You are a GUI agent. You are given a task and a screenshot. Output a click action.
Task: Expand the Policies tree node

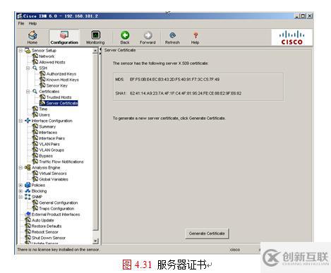coord(20,185)
